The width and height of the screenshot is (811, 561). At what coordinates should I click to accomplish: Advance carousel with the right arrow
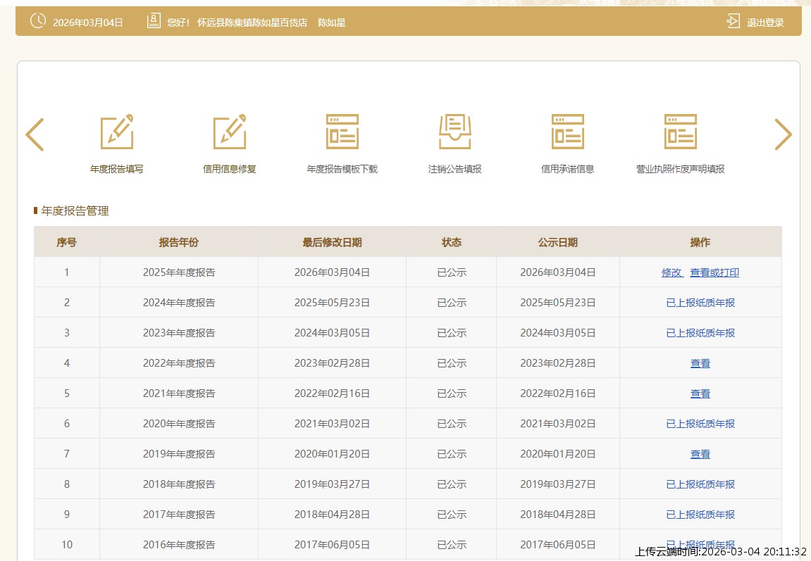coord(783,134)
